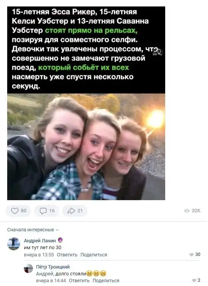Reply to Пётр Троицкий with Ответить
The height and width of the screenshot is (286, 208).
[x=79, y=281]
